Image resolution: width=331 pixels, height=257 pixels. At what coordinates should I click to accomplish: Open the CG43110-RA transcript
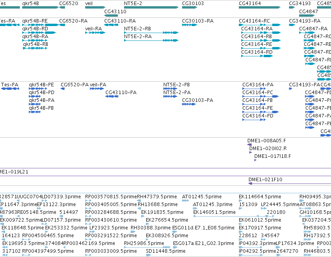pos(111,25)
